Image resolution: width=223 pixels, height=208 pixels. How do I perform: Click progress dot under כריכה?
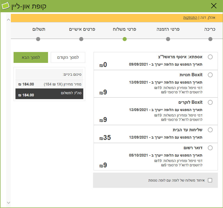(210, 39)
